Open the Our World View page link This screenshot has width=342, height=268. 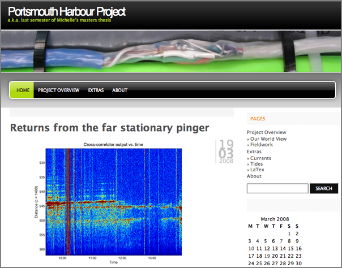point(268,139)
